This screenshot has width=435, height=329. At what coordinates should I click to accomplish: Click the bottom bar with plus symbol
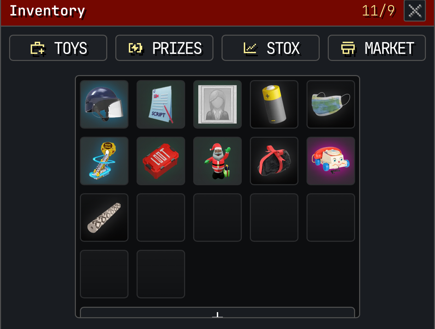[217, 312]
